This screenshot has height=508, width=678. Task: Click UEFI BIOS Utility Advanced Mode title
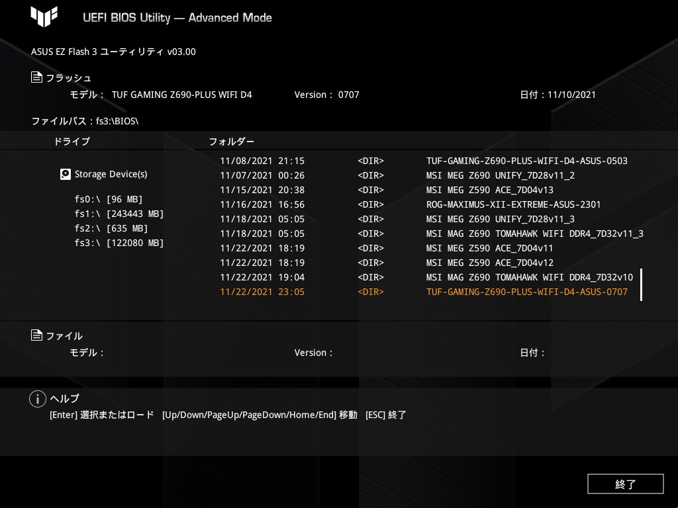(177, 18)
